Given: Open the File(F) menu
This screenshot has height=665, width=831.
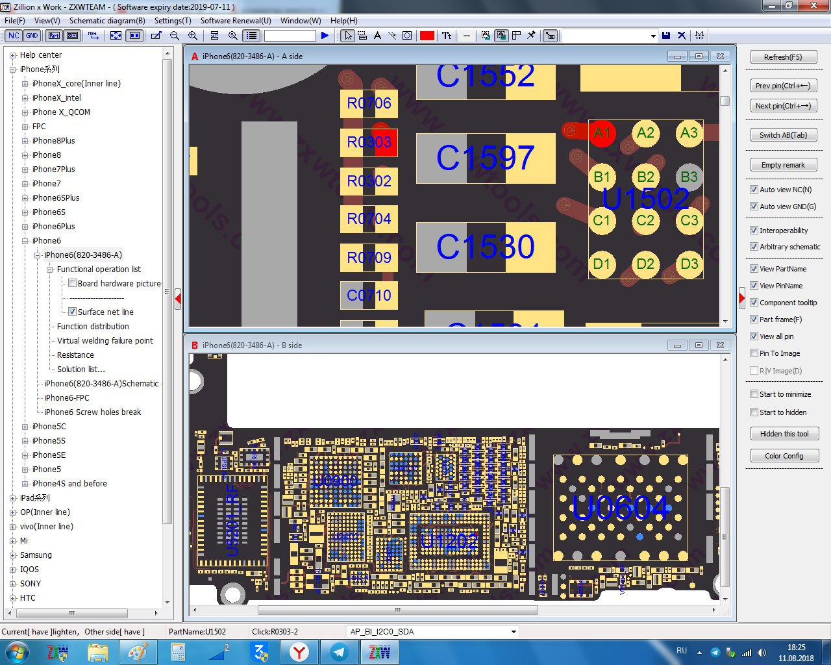Looking at the screenshot, I should (x=15, y=21).
